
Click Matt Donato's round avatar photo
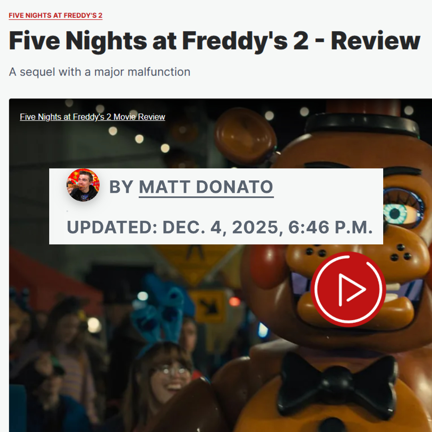tap(83, 185)
